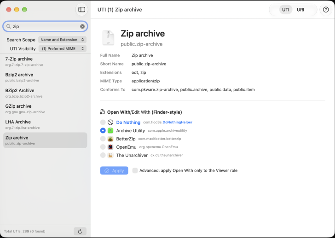
Task: Click the search magnifier icon
Action: coord(9,26)
